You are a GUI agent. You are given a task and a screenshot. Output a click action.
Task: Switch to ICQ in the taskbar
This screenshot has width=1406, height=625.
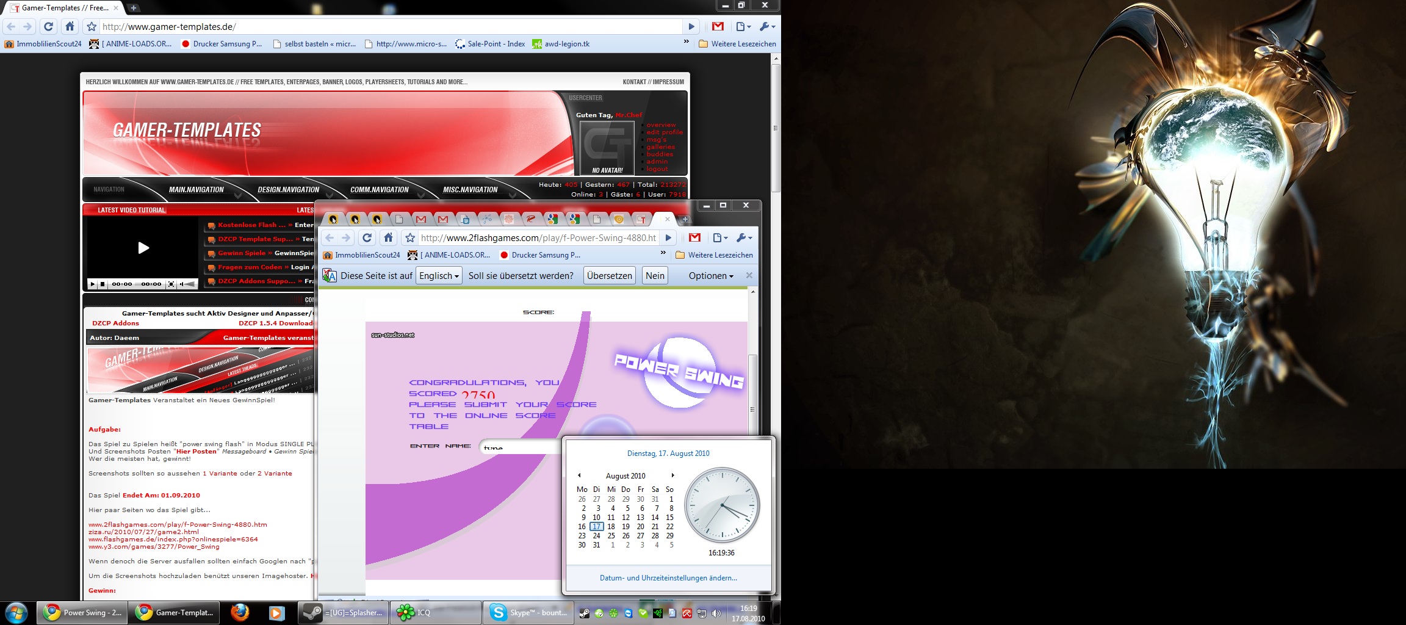[x=435, y=613]
